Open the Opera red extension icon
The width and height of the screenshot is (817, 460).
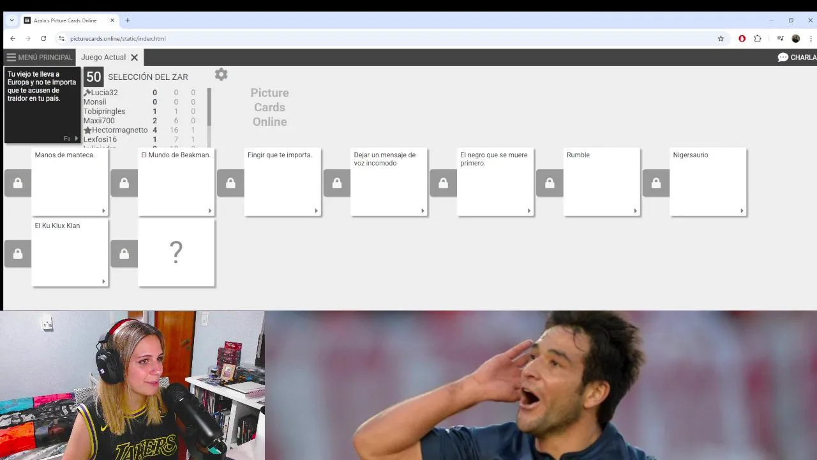tap(742, 38)
